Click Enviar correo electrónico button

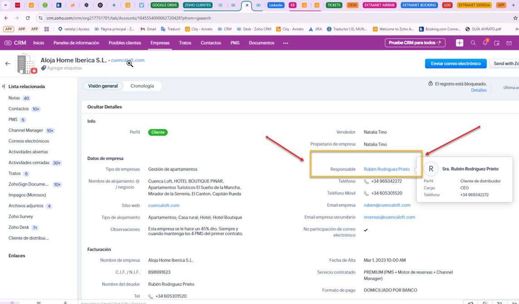455,64
